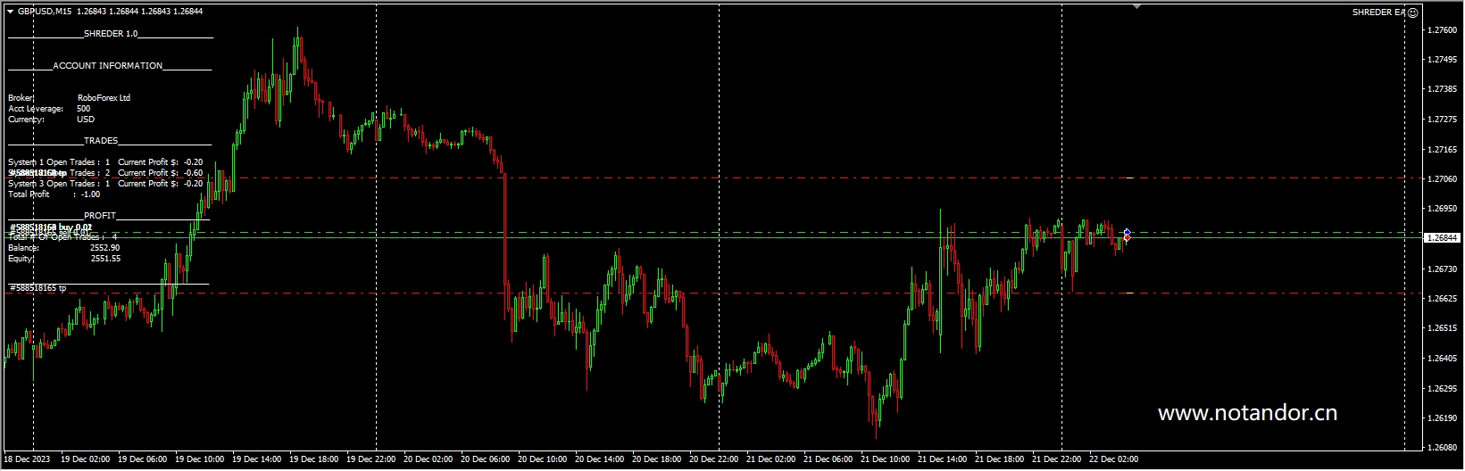1465x471 pixels.
Task: Click the Currency value USD
Action: coord(86,119)
